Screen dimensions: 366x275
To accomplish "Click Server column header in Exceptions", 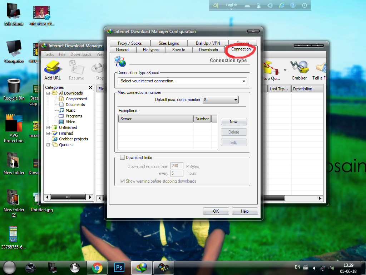I will pyautogui.click(x=156, y=119).
